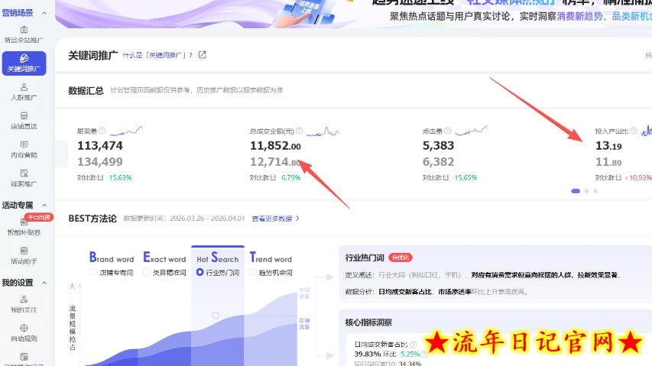Click the second data carousel dot

click(587, 191)
